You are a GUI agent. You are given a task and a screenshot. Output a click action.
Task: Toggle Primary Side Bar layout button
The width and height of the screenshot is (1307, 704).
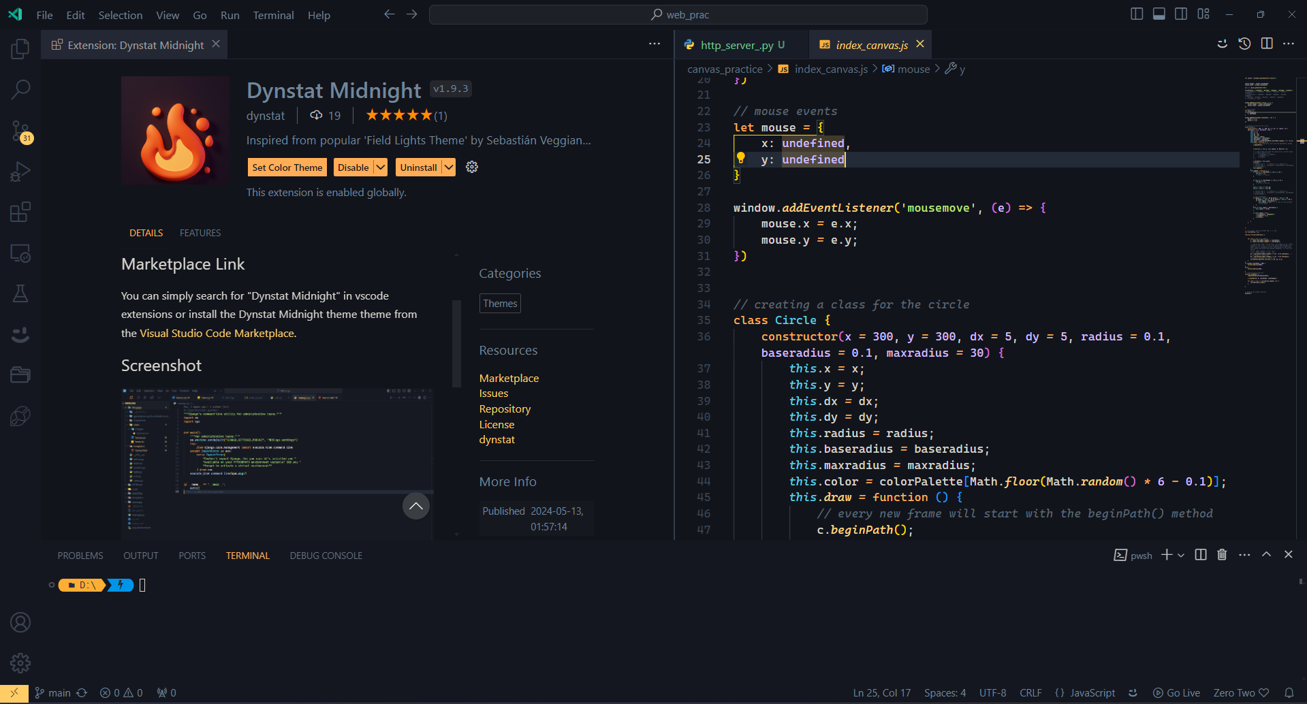(x=1137, y=14)
